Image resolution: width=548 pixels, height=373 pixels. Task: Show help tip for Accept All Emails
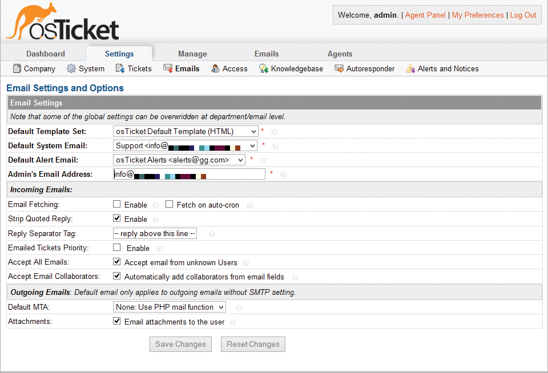245,263
